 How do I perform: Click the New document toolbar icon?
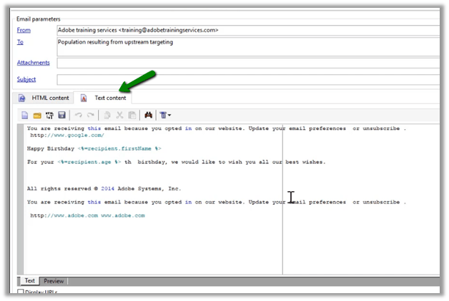24,116
